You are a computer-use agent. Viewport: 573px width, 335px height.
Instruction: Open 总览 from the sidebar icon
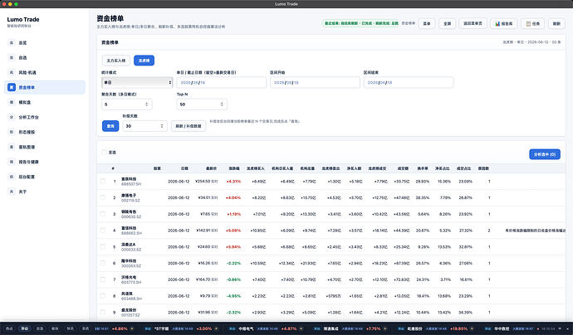click(12, 42)
